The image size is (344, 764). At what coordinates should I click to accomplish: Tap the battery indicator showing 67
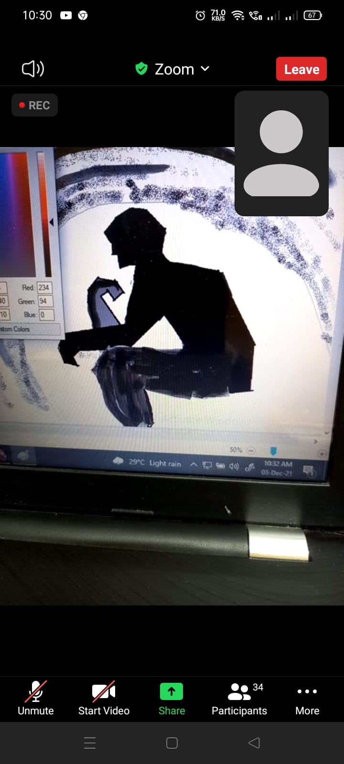(x=313, y=15)
